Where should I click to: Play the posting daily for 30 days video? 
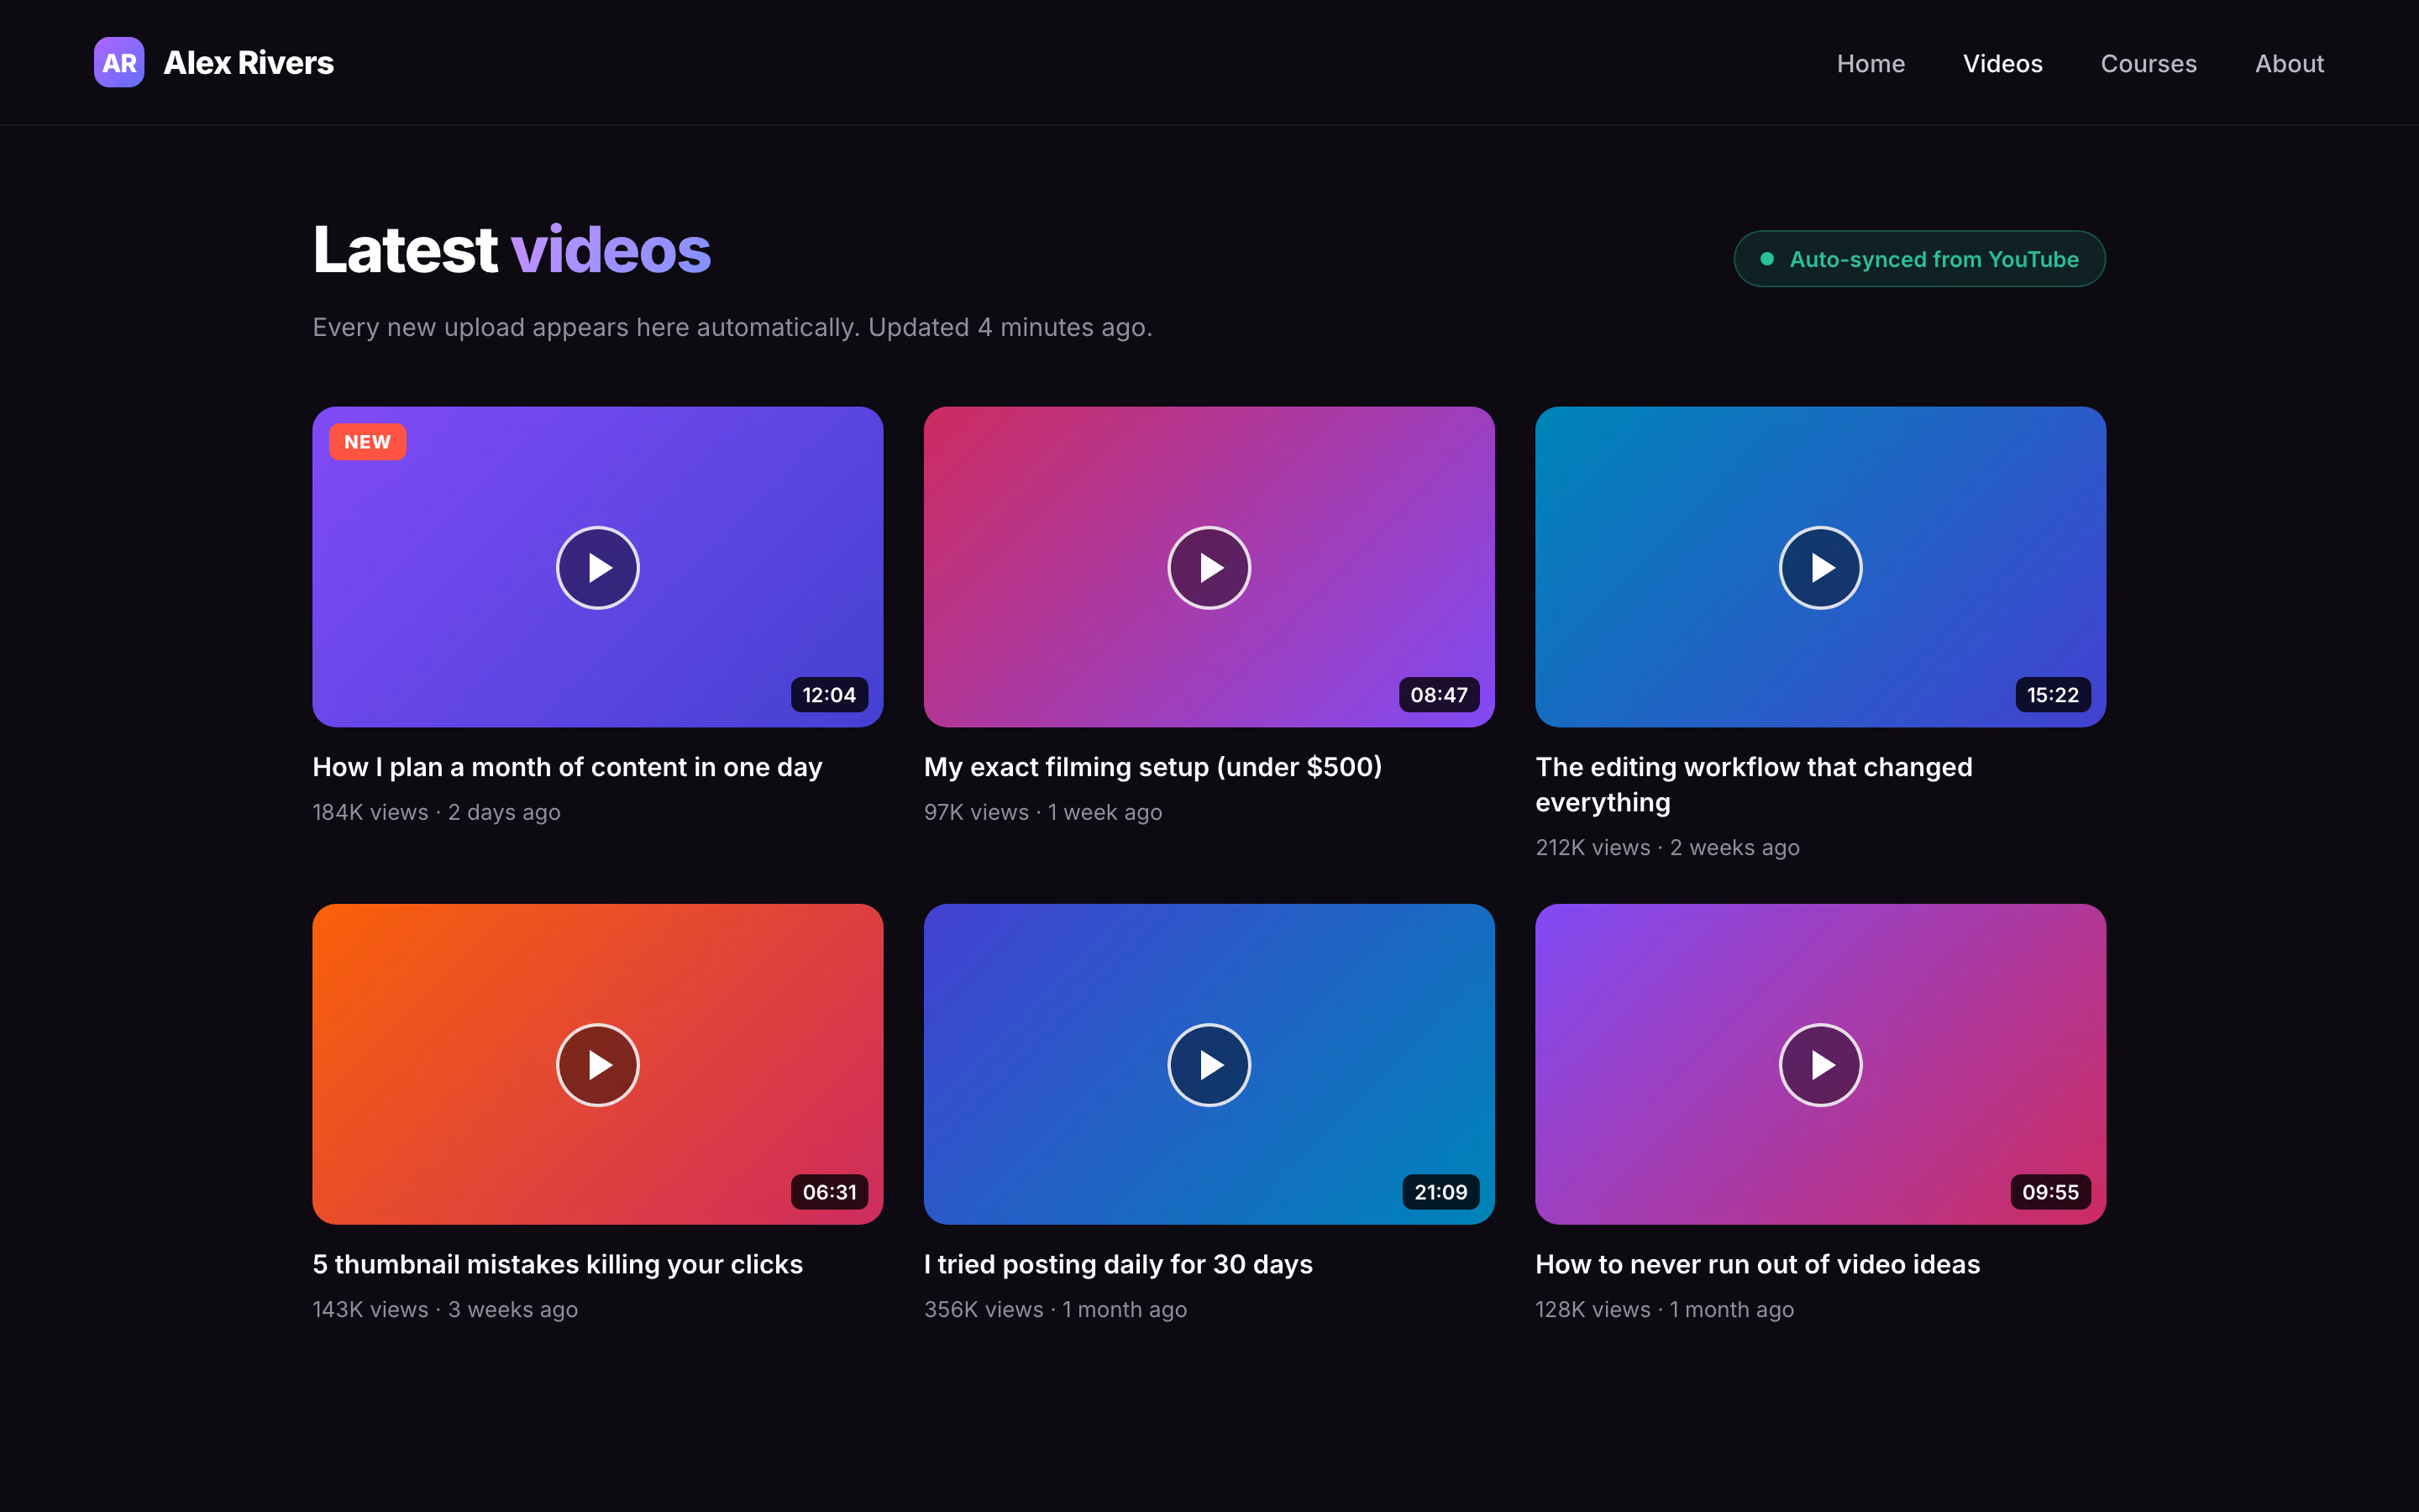1209,1065
